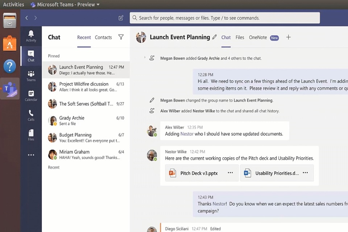
Task: Open the Pitch Deck v3.pptx attachment
Action: pyautogui.click(x=202, y=173)
